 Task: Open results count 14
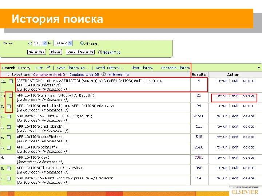click(x=199, y=178)
